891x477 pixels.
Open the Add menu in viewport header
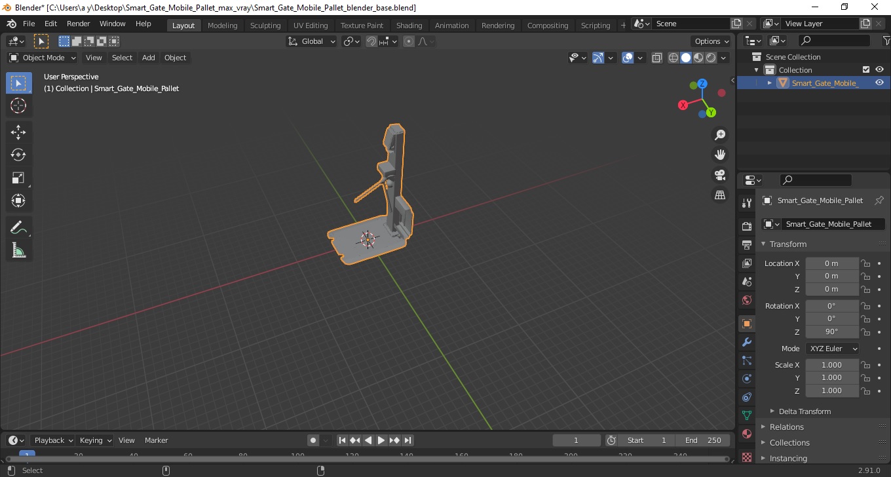[149, 58]
